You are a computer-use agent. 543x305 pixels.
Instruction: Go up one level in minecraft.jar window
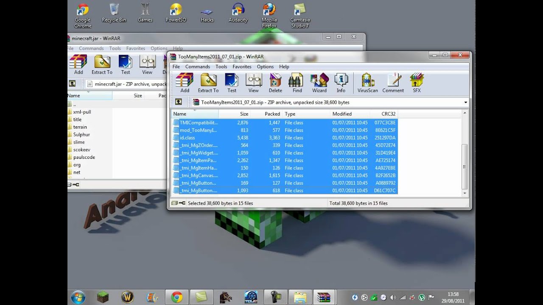[72, 84]
